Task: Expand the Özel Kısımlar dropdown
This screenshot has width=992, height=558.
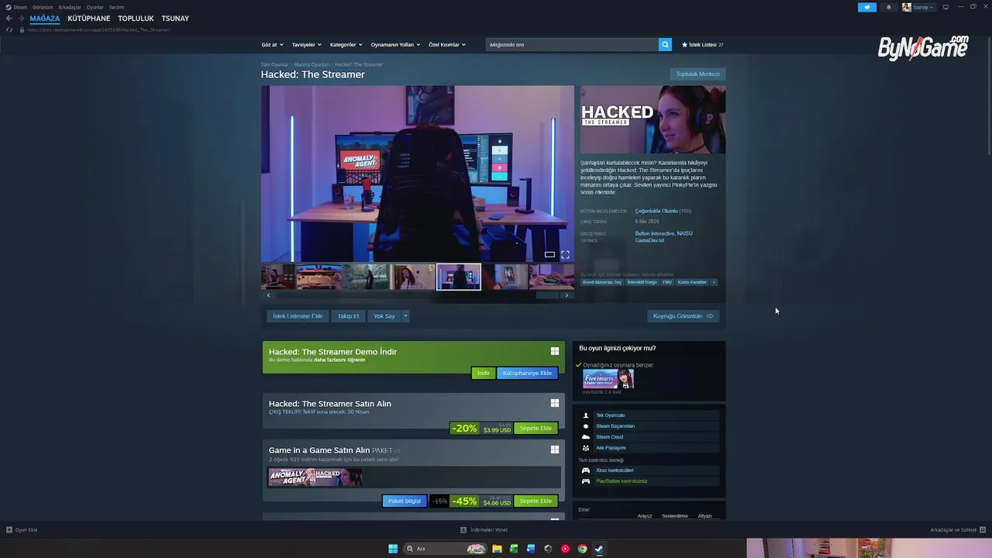Action: (x=447, y=45)
